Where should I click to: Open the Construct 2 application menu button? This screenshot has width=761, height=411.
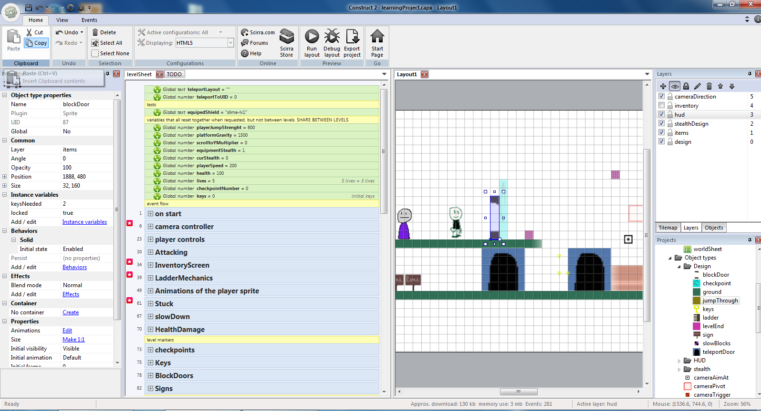[10, 12]
